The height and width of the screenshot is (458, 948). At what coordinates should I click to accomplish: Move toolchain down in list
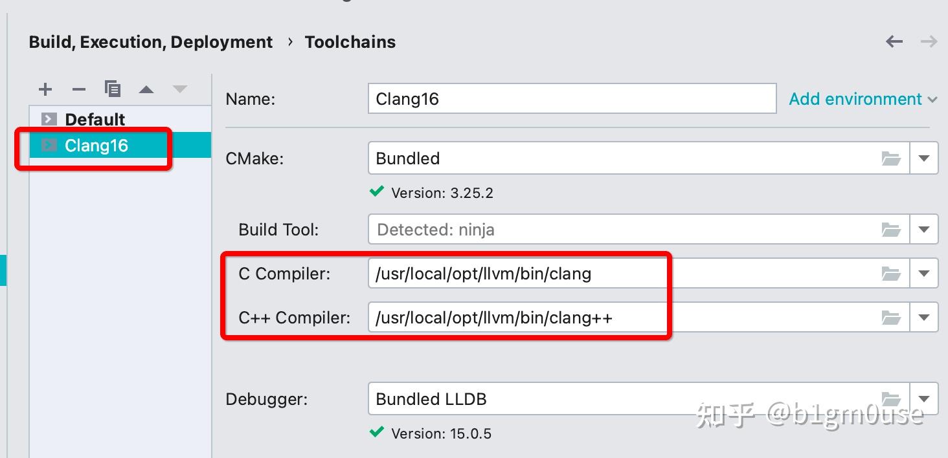pyautogui.click(x=179, y=89)
